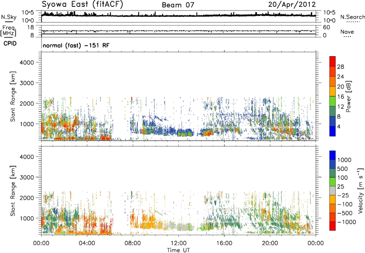The height and width of the screenshot is (253, 365).
Task: Click the frequency dotted trace panel
Action: click(178, 31)
